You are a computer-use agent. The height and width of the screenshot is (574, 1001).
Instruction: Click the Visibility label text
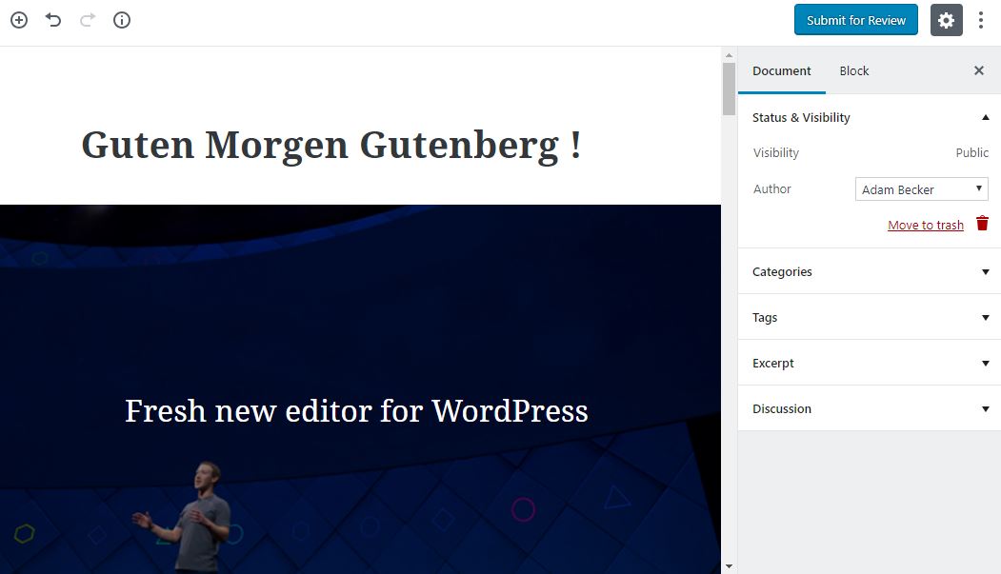point(775,153)
